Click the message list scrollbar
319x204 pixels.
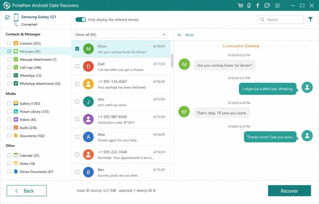(x=172, y=61)
